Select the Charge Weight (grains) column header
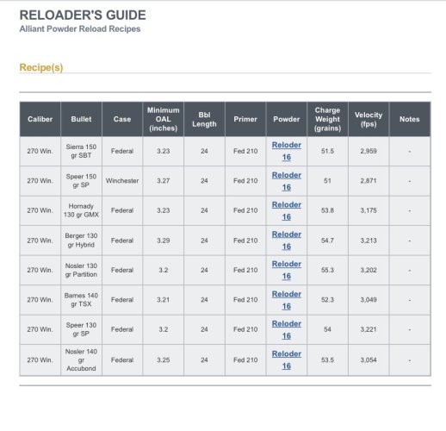 (327, 119)
